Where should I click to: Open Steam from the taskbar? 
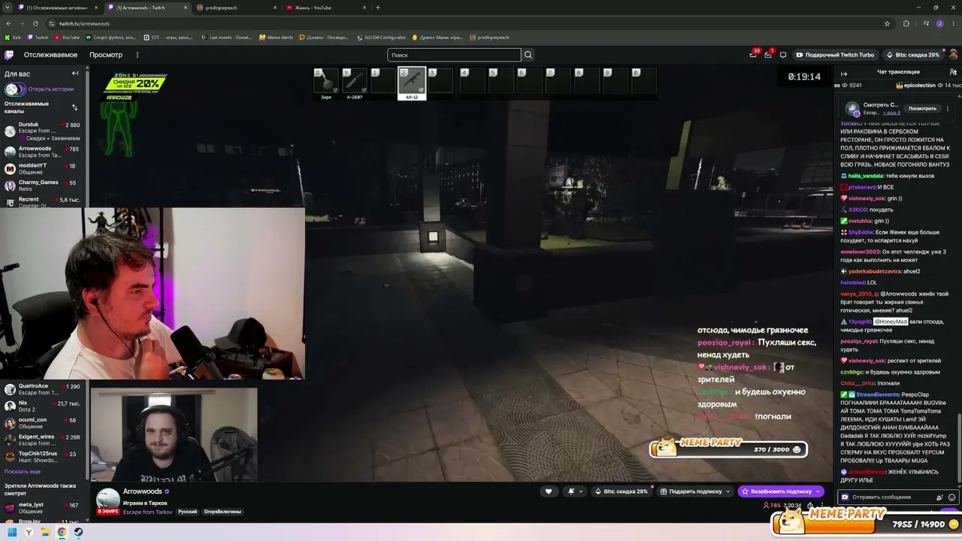[78, 533]
